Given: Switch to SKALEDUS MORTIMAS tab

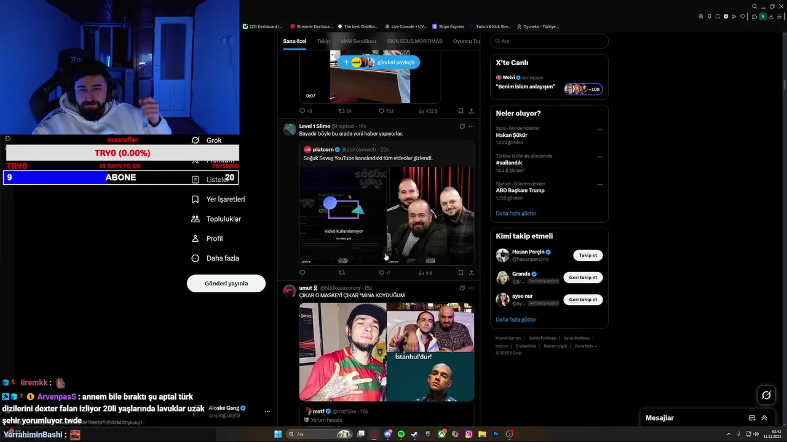Looking at the screenshot, I should [x=414, y=41].
